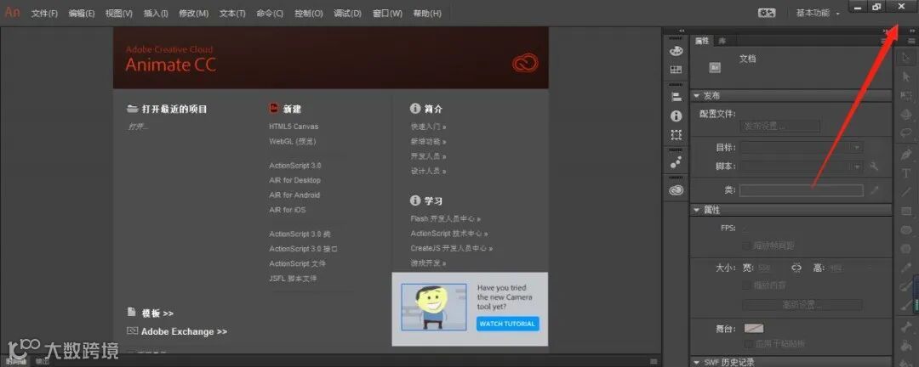This screenshot has width=919, height=367.
Task: Click the pencil edit icon beside 类
Action: tap(875, 190)
